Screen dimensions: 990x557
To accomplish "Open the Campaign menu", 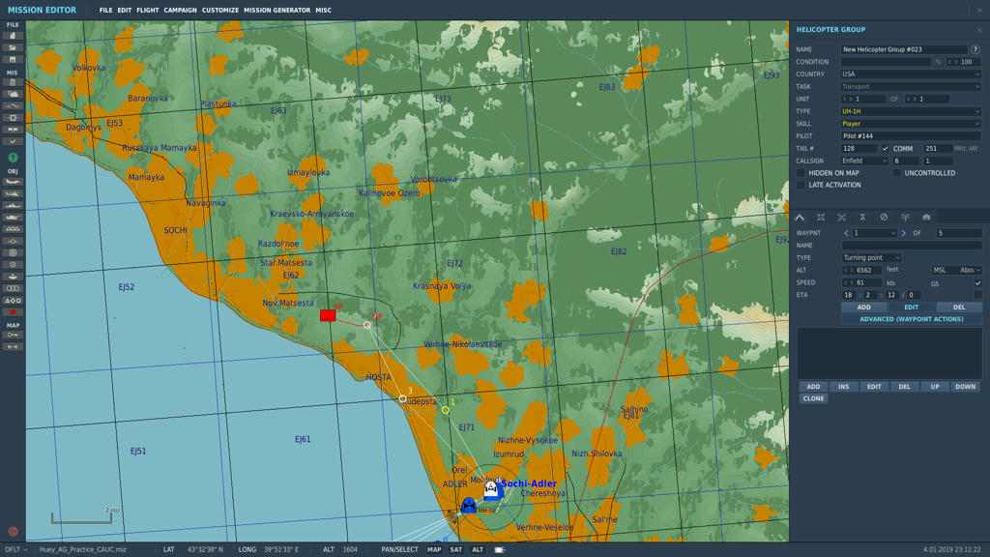I will [180, 11].
